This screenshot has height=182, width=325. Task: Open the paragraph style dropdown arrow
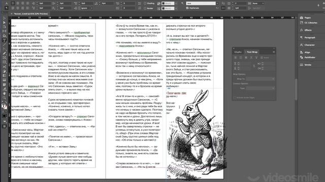217,4
